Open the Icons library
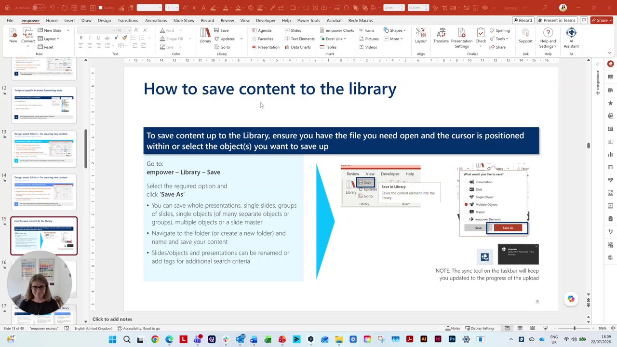The width and height of the screenshot is (617, 347). [x=366, y=30]
